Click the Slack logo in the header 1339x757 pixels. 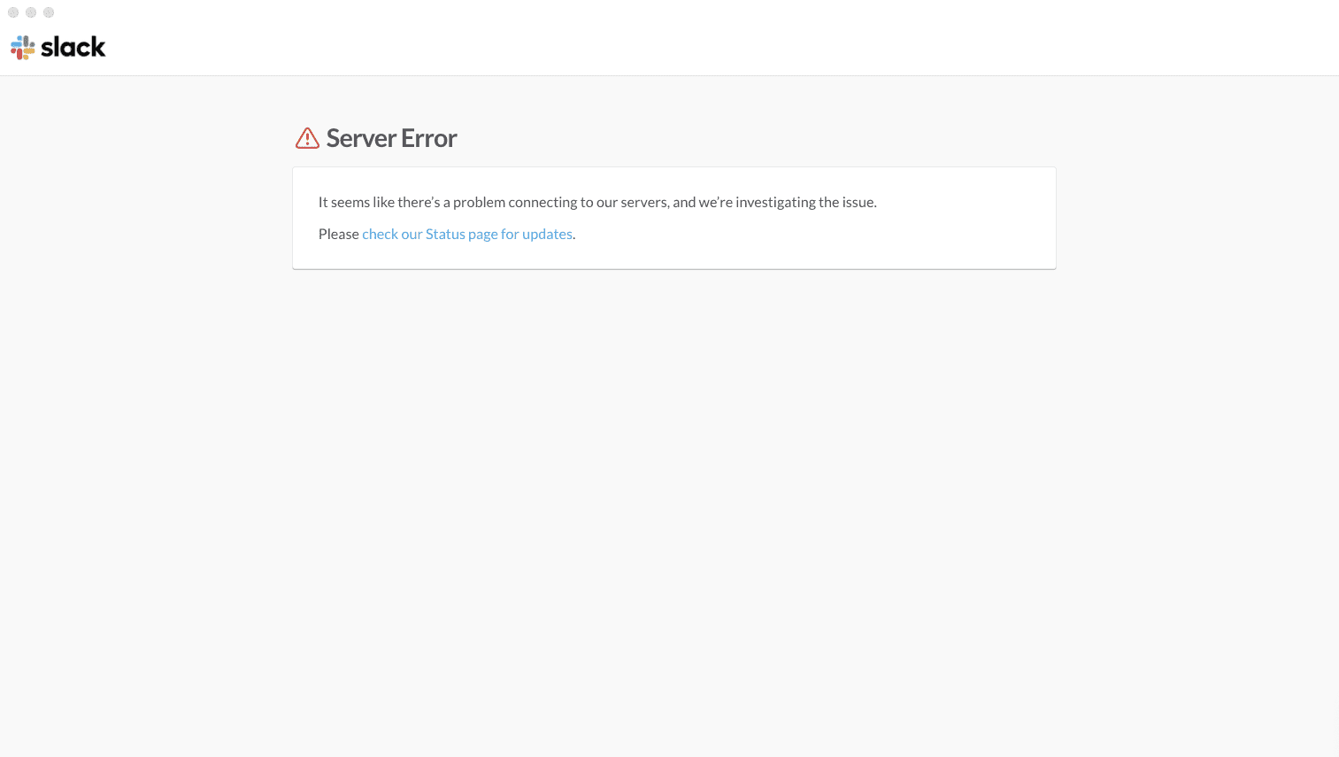[58, 47]
